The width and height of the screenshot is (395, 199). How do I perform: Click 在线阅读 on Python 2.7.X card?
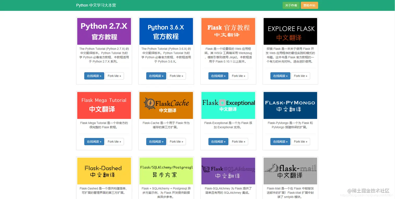94,76
